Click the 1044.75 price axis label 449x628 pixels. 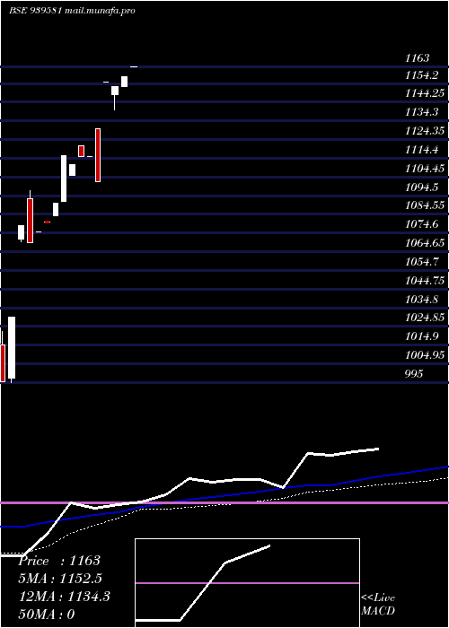tap(425, 281)
